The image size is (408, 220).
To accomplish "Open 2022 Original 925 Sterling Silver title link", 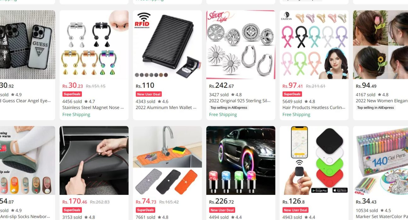I will pyautogui.click(x=240, y=101).
